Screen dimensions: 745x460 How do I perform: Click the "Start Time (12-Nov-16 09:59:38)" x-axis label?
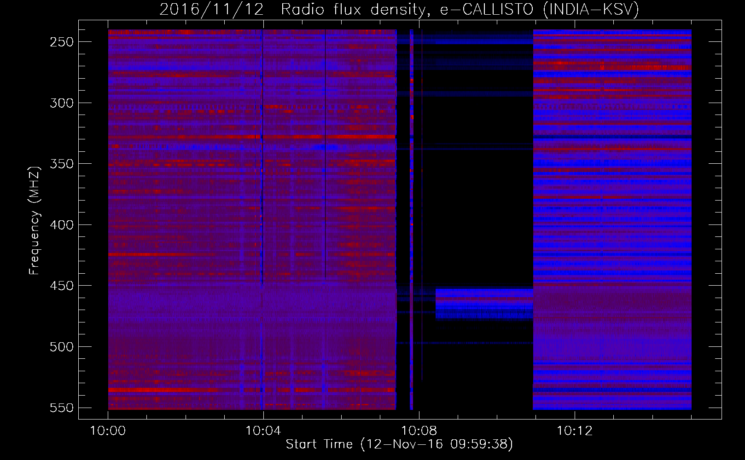pyautogui.click(x=399, y=444)
